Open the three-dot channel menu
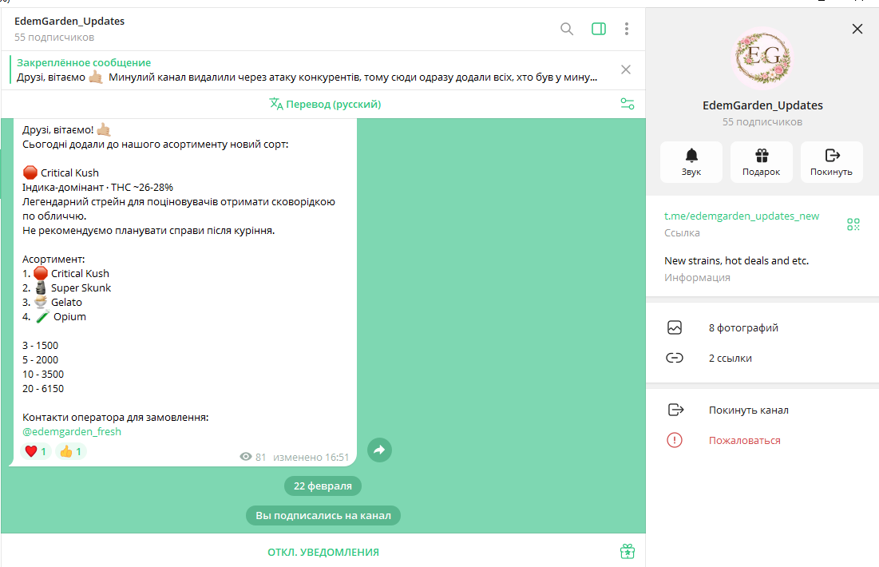 click(x=627, y=29)
